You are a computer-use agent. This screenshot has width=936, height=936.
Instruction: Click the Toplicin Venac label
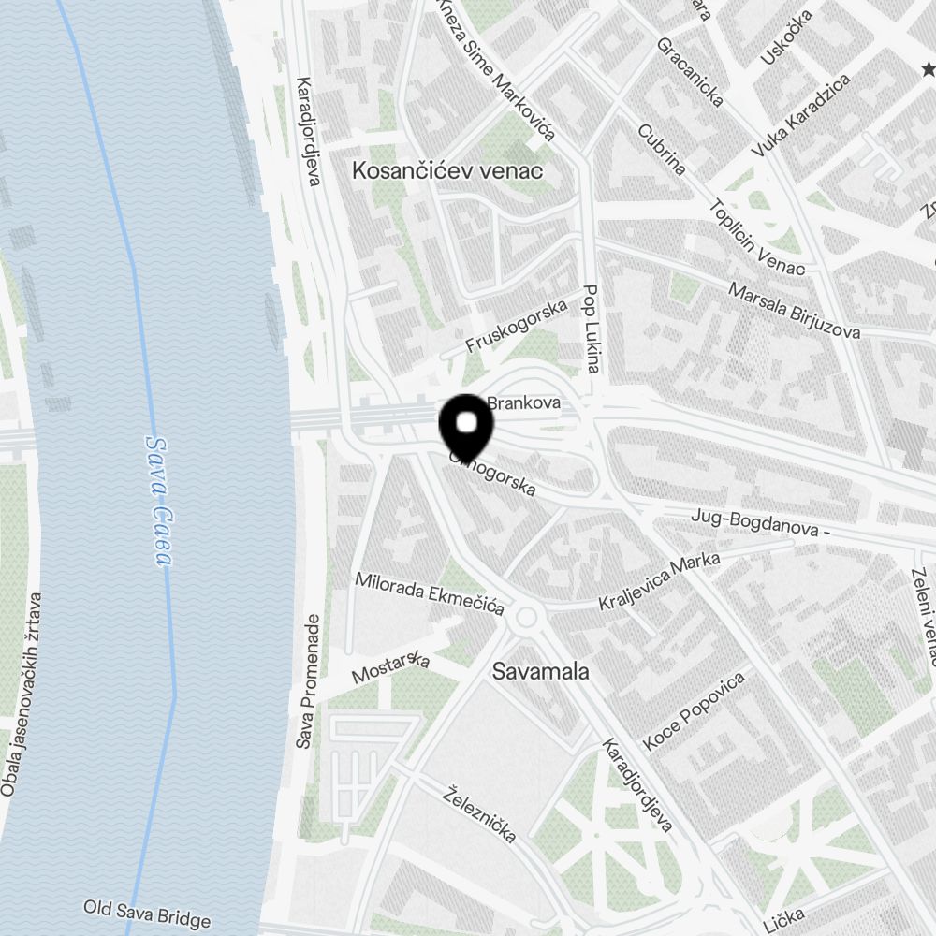click(756, 238)
